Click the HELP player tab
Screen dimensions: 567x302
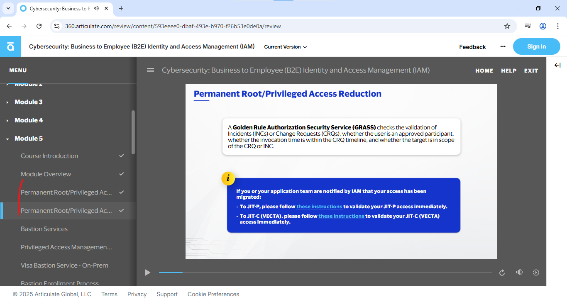[x=509, y=71]
